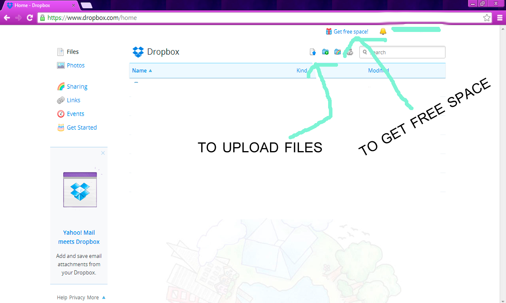Click the Get free space! link
Screen dimensions: 506x303
tap(351, 32)
